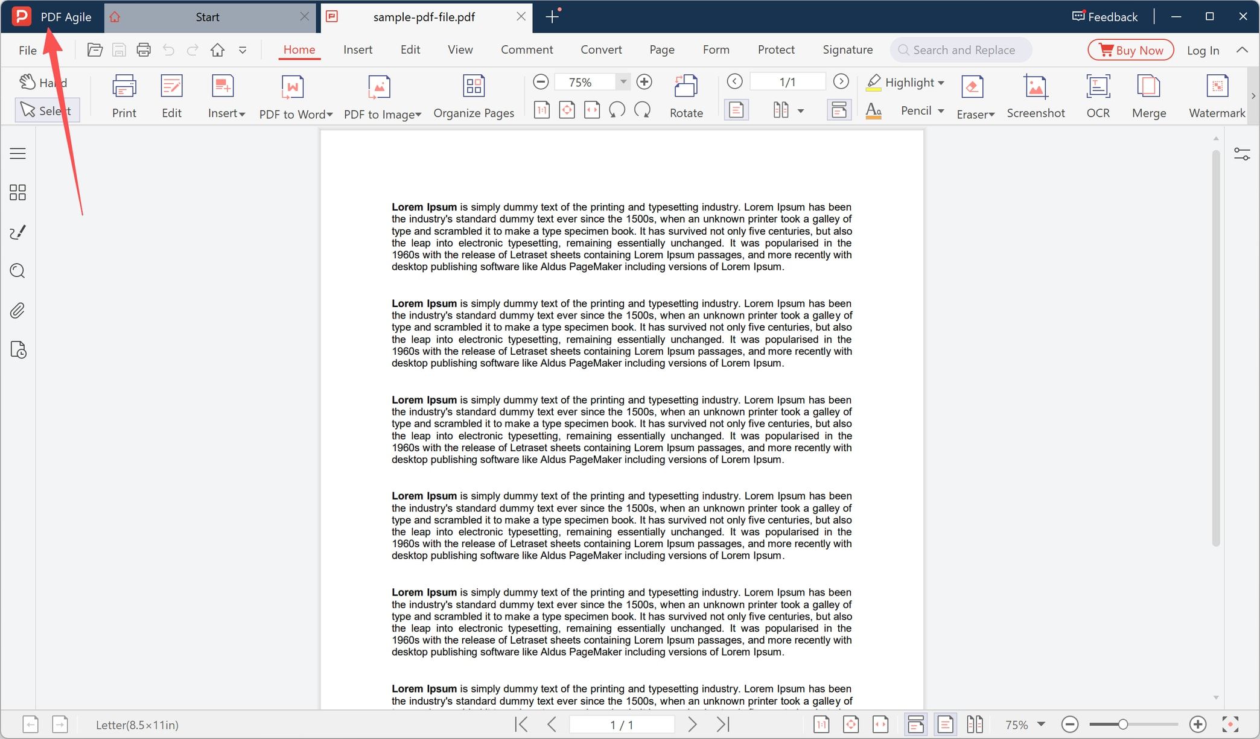Toggle single page view in the ribbon
Screen dimensions: 1260x739
click(x=736, y=110)
